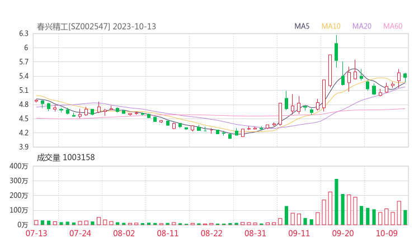Toggle the MA5 legend label
The width and height of the screenshot is (414, 246).
pos(303,26)
